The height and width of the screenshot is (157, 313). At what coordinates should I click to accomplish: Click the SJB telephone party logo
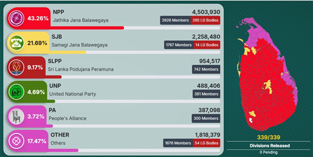(x=16, y=43)
